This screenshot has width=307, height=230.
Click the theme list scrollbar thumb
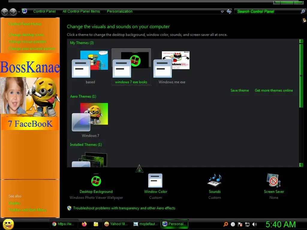click(x=301, y=75)
